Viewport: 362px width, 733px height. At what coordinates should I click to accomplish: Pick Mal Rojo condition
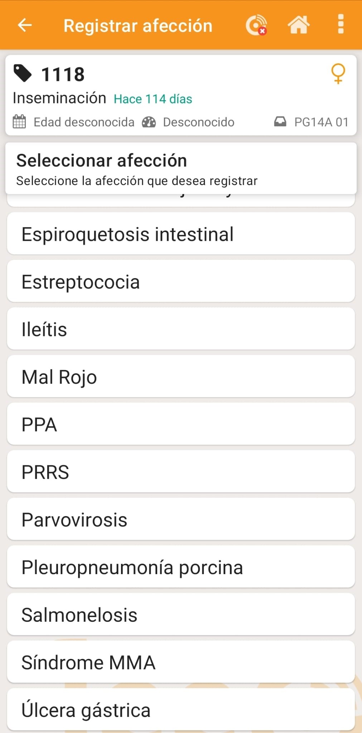(x=181, y=377)
